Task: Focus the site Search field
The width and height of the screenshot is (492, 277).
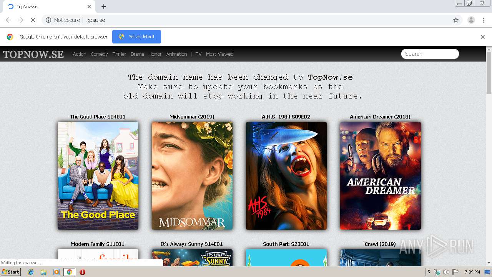Action: coord(430,54)
